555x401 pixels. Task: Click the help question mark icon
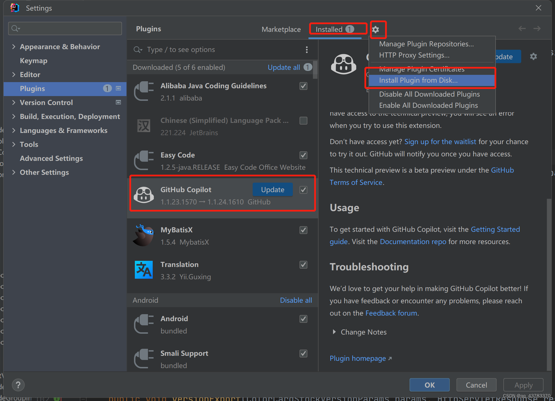[x=18, y=385]
